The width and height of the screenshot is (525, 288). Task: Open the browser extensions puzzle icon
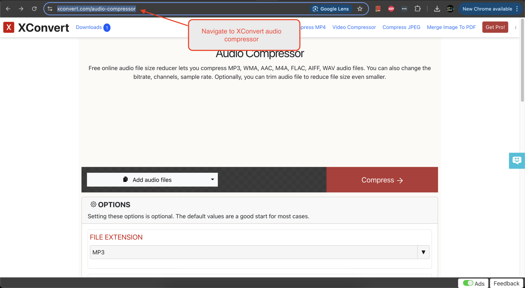click(x=418, y=9)
